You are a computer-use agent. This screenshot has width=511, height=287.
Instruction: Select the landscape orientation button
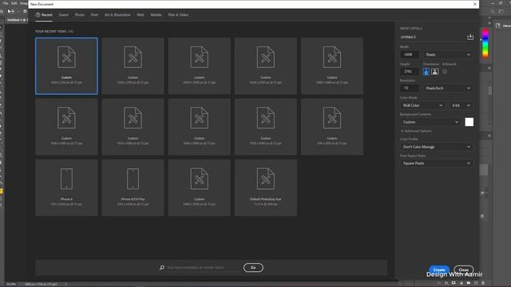(x=434, y=72)
